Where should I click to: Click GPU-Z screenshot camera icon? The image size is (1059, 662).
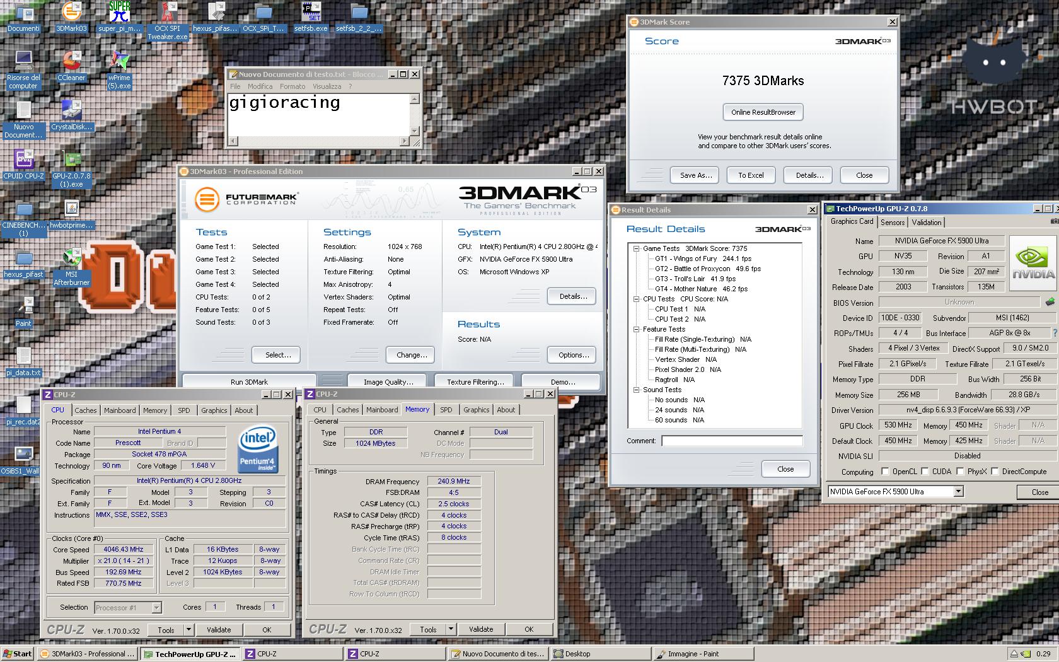tap(1055, 222)
